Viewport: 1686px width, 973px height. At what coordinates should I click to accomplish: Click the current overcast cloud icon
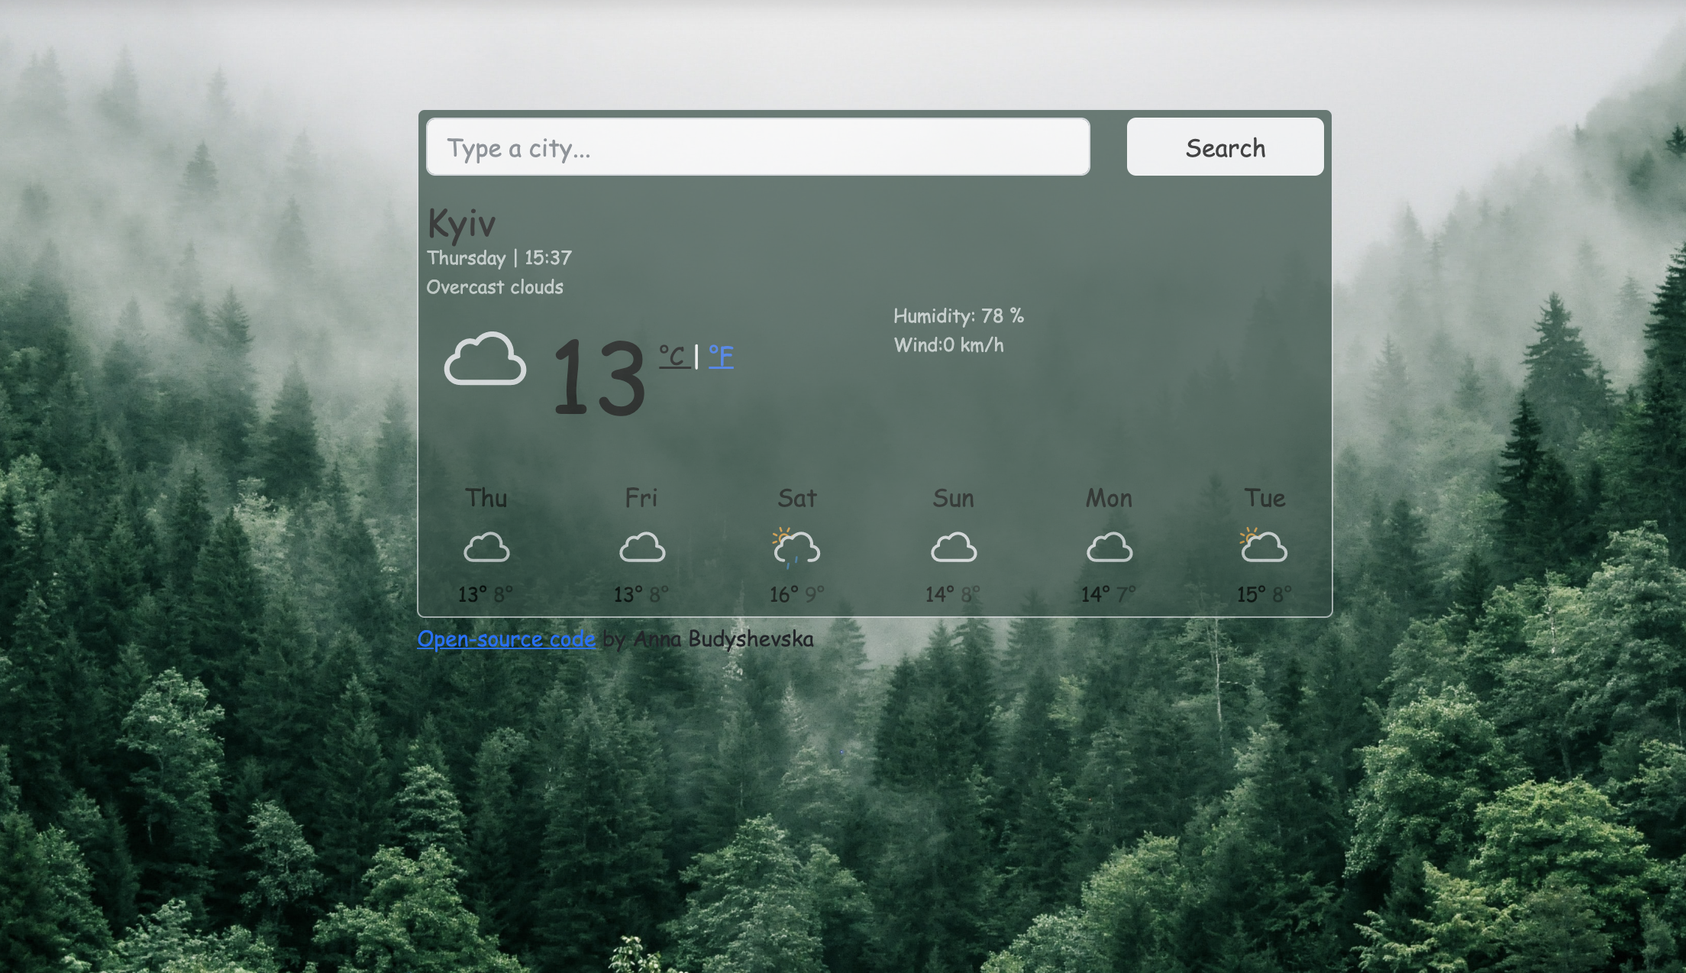[484, 361]
